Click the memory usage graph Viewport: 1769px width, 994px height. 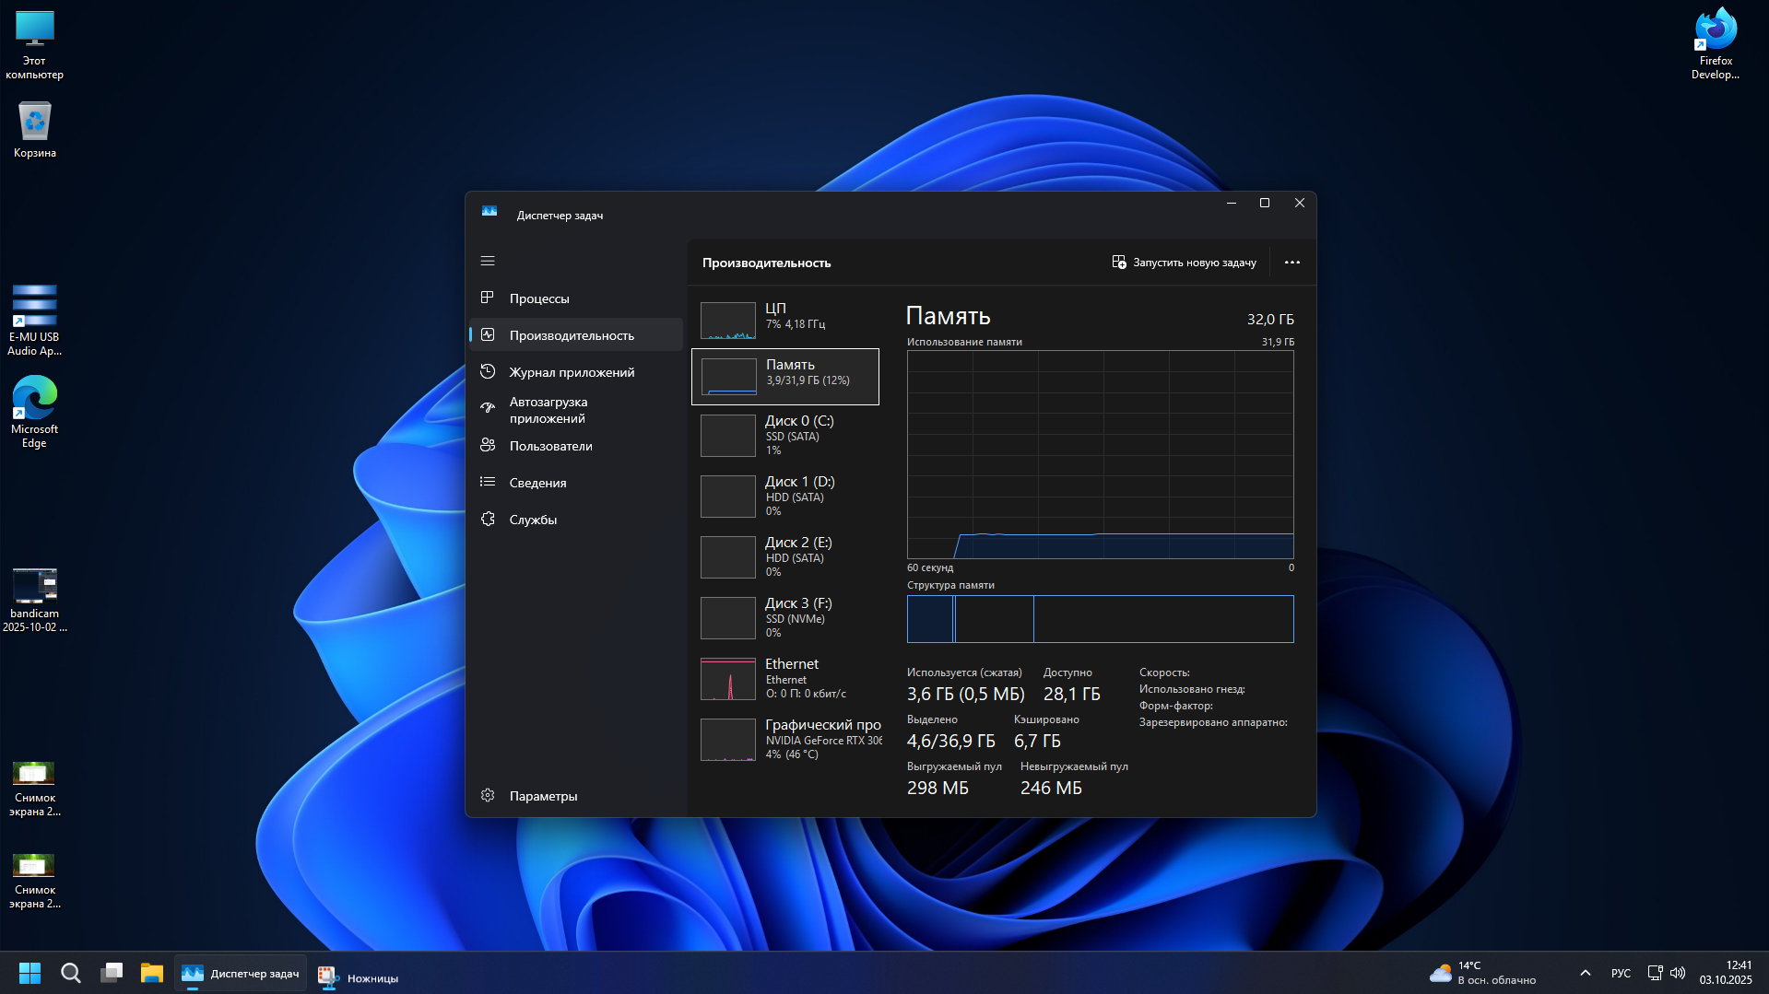coord(1101,454)
